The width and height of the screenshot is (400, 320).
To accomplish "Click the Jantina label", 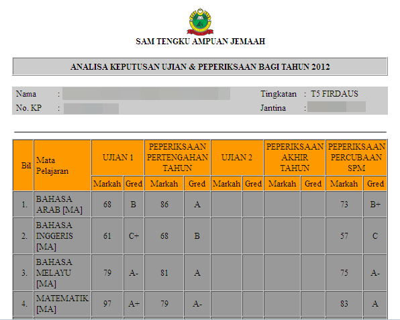I will coord(273,108).
